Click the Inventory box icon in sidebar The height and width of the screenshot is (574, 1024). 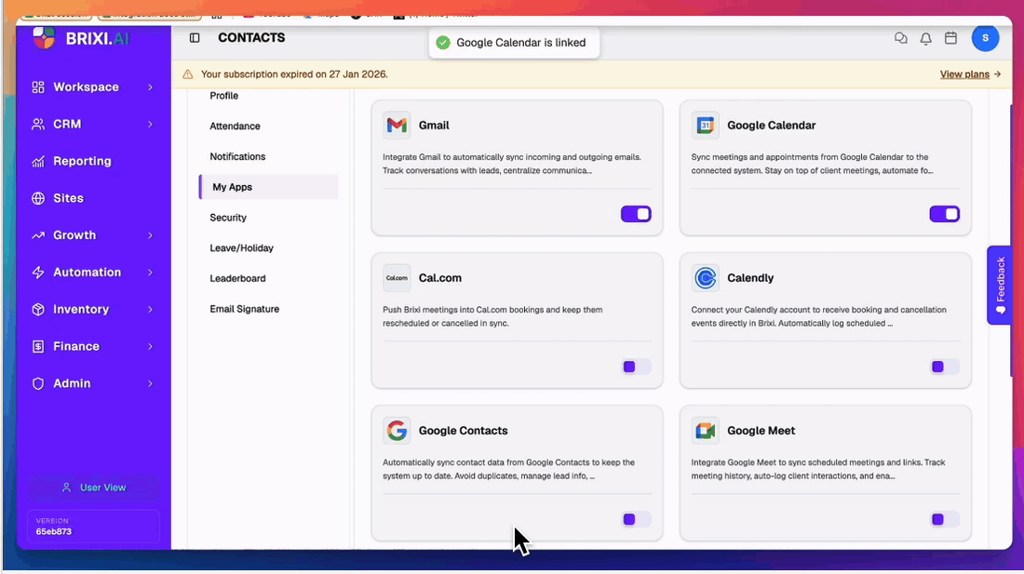click(x=38, y=309)
